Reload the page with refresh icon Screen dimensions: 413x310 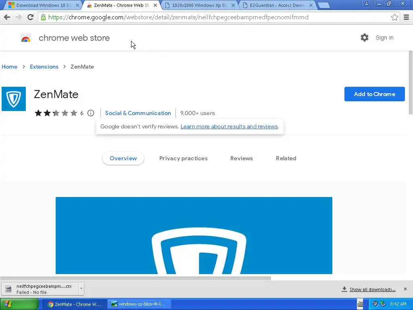pyautogui.click(x=30, y=17)
